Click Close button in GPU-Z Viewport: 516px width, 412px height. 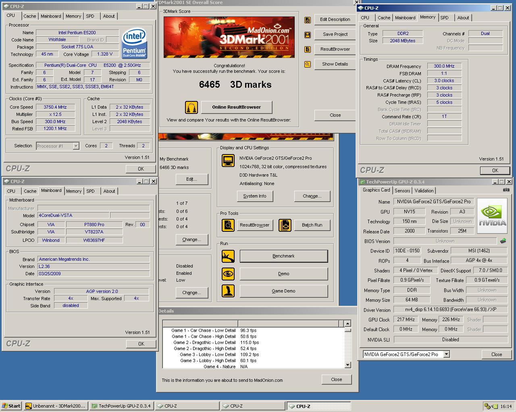pos(497,354)
